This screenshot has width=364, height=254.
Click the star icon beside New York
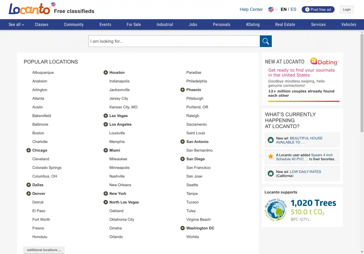click(106, 193)
